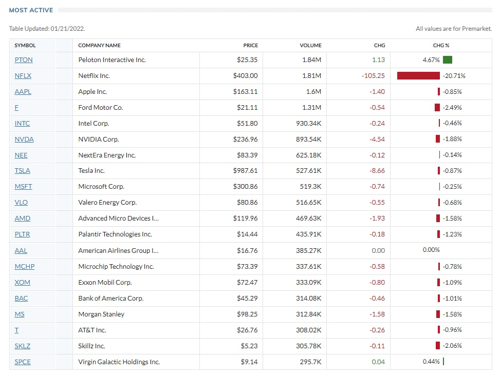The image size is (500, 377).
Task: Click the green Peloton 4.67% change bar
Action: point(448,60)
